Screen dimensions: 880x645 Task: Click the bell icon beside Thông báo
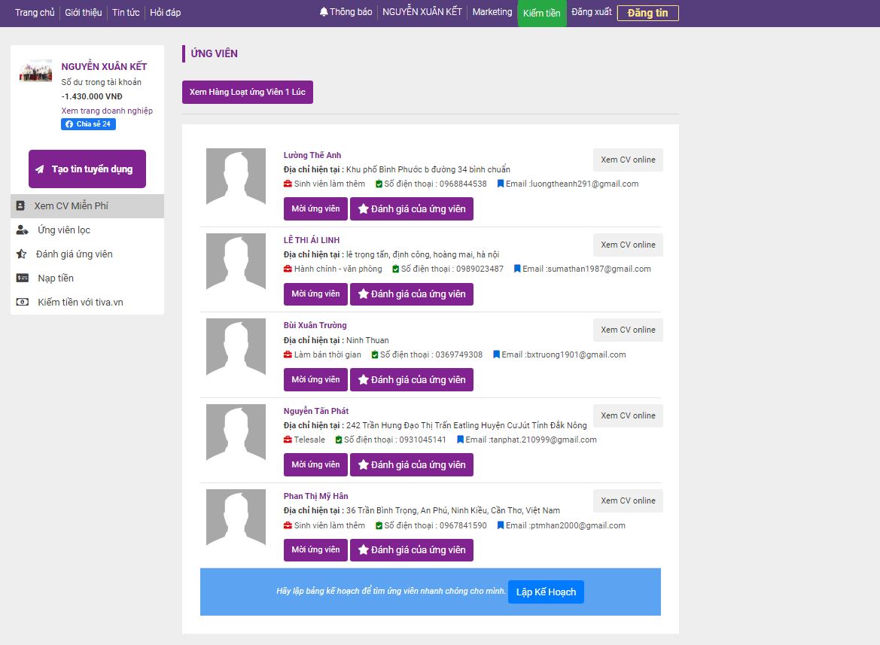[x=324, y=12]
